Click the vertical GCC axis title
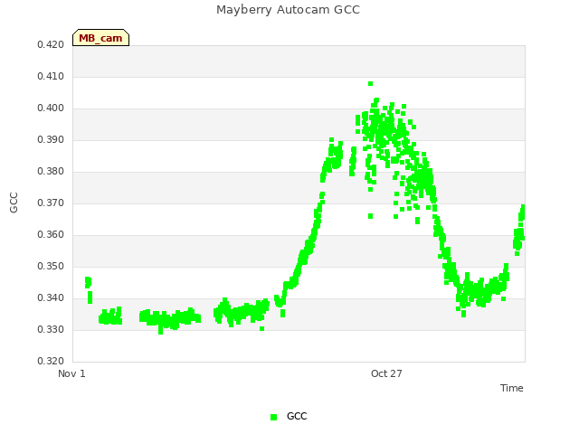 (14, 203)
